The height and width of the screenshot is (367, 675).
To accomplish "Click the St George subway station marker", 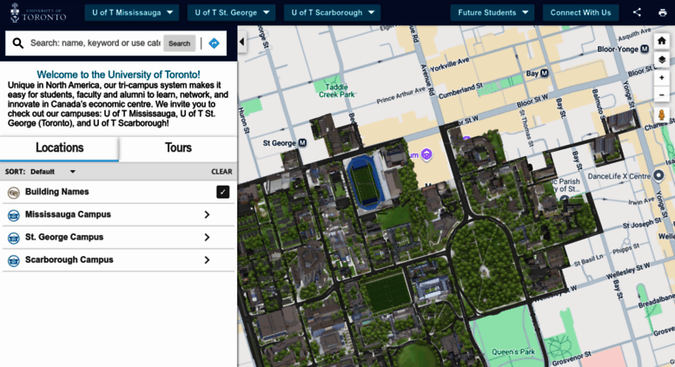I will [x=302, y=142].
